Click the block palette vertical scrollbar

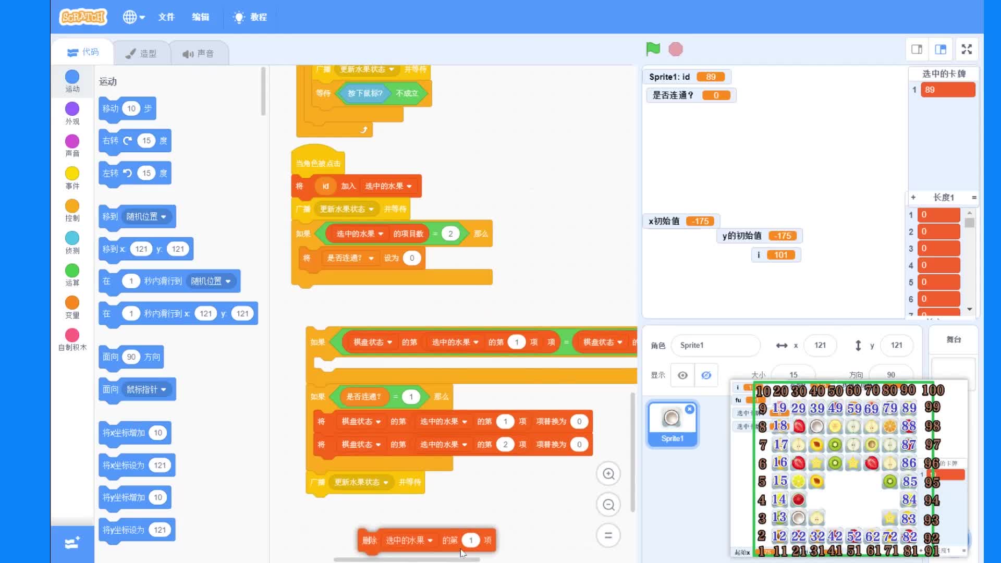click(263, 91)
